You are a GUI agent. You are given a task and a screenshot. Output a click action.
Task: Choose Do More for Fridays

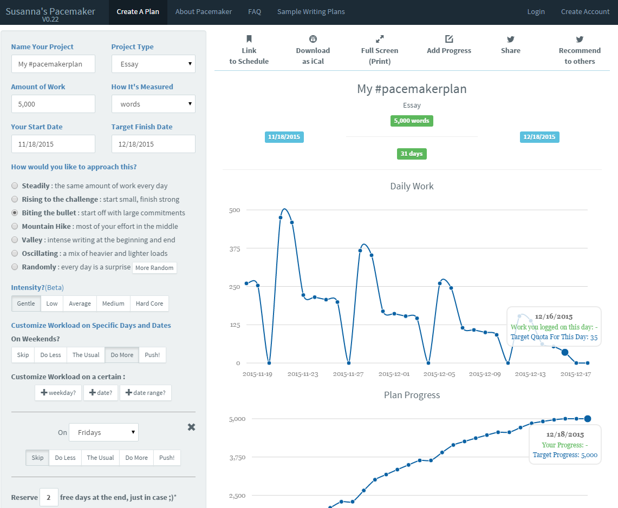(x=137, y=458)
